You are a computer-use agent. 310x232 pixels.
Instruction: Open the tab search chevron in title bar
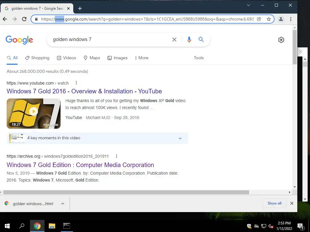coord(249,5)
